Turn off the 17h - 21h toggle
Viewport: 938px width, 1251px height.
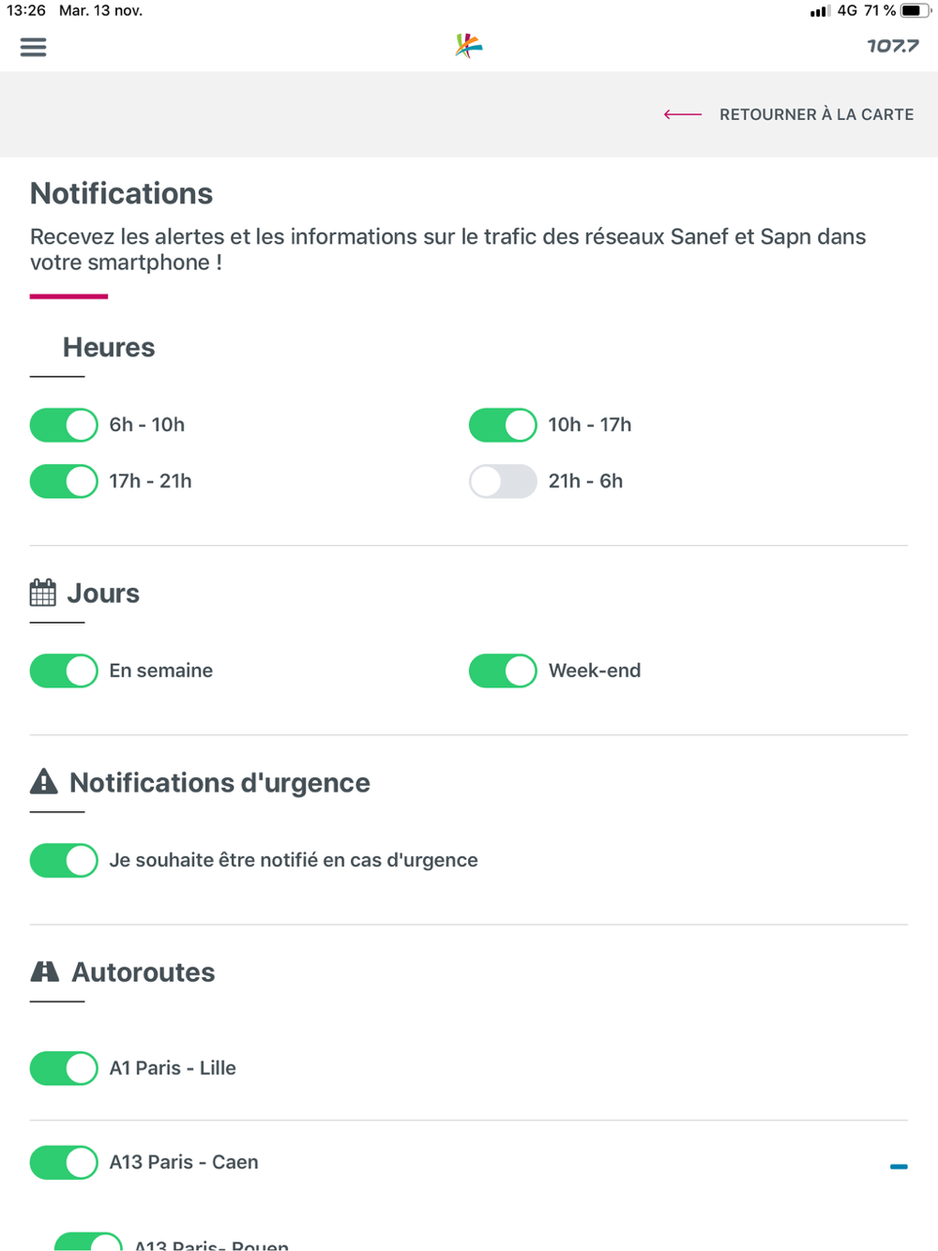pos(64,481)
